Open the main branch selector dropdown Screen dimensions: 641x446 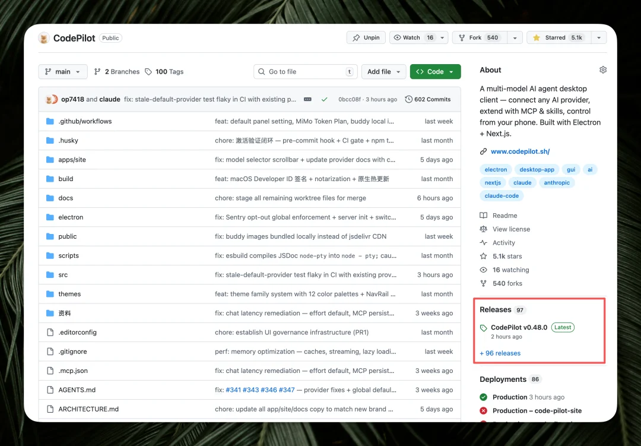(x=62, y=71)
